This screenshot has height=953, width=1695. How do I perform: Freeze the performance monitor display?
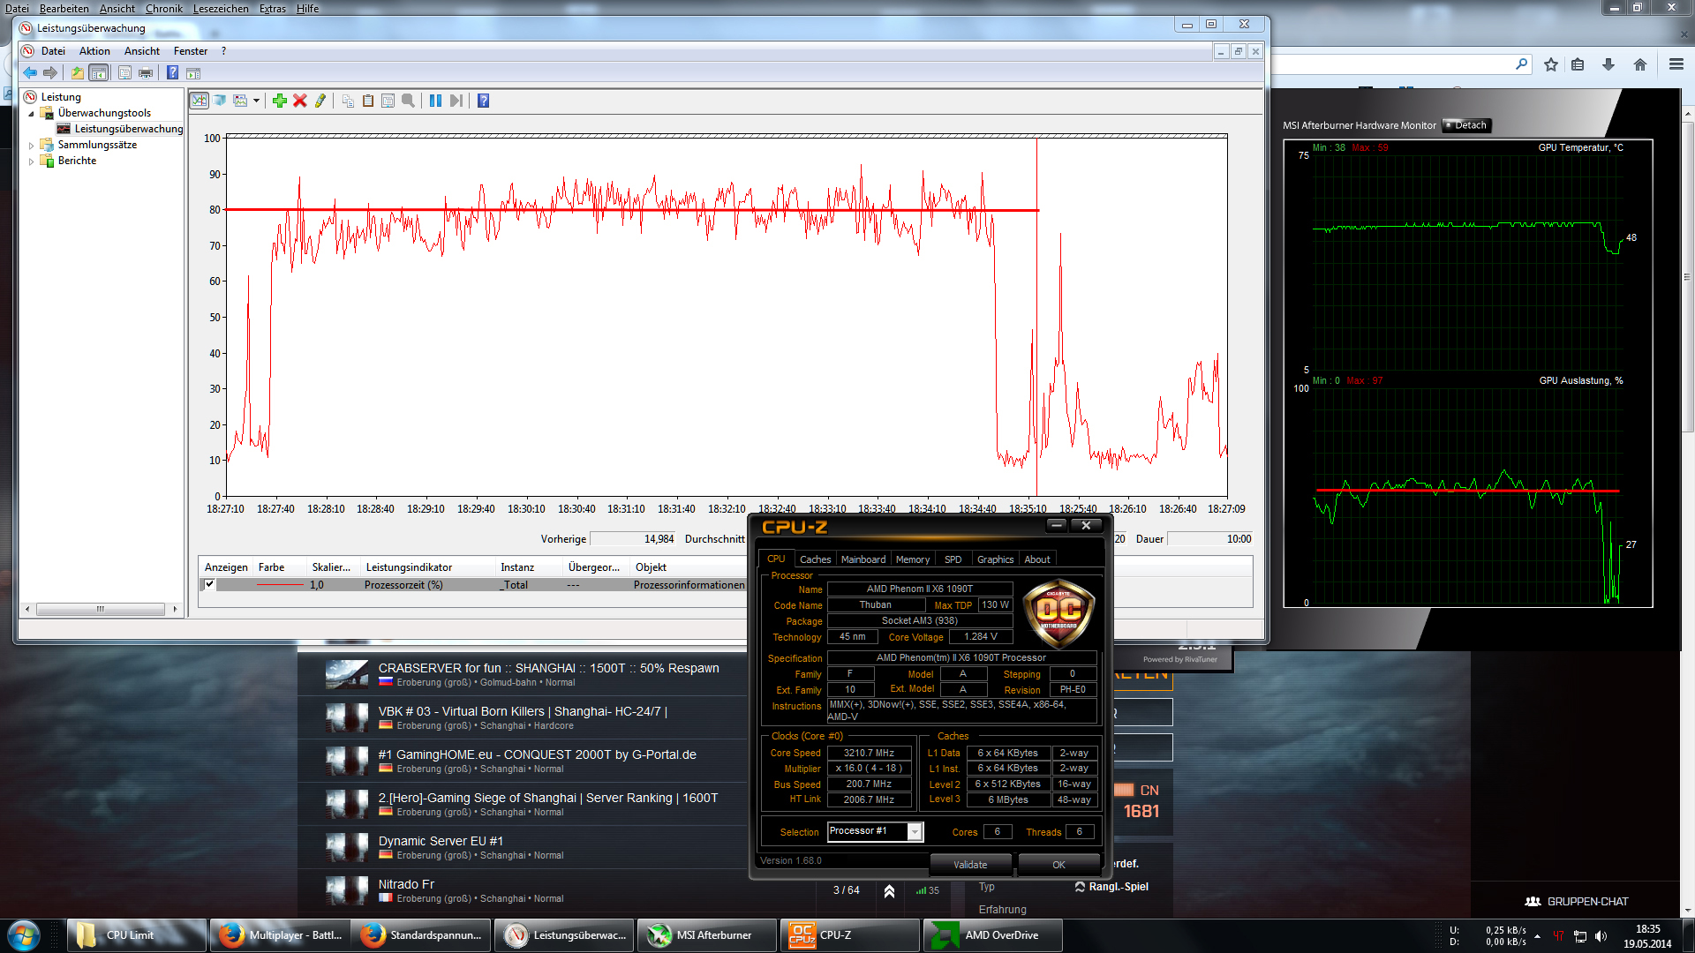tap(435, 101)
